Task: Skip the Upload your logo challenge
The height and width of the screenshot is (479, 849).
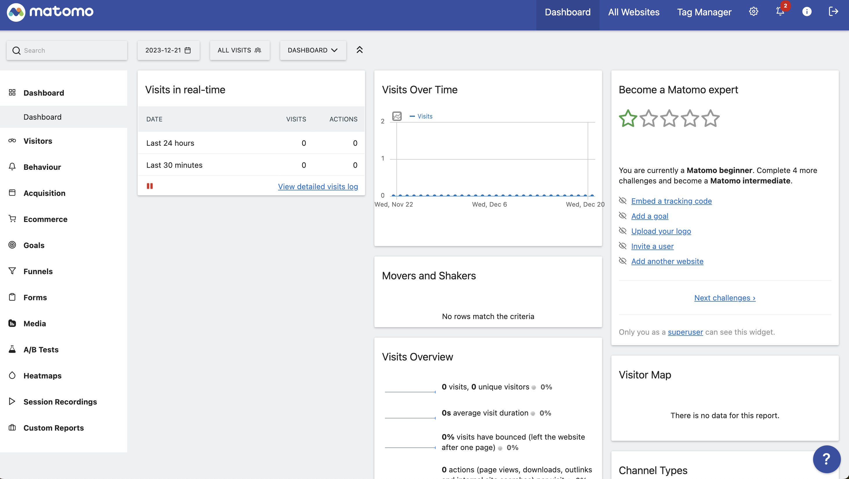Action: pos(623,231)
